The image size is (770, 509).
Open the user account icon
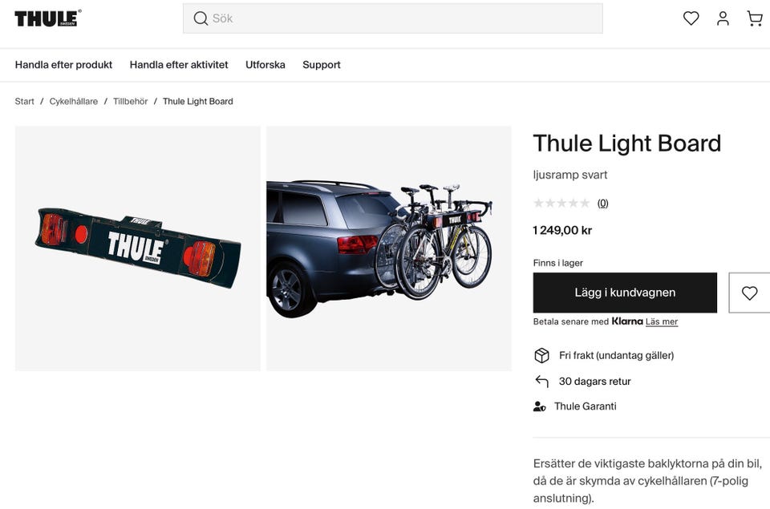pyautogui.click(x=723, y=18)
